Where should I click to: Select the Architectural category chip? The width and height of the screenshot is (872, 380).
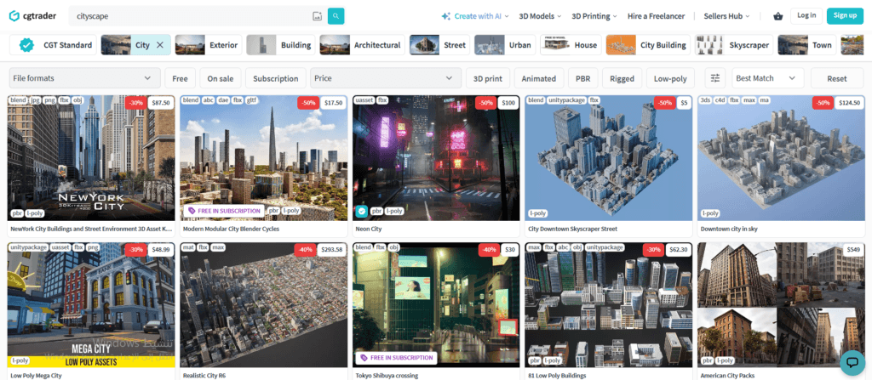pos(363,45)
